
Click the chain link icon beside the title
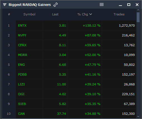[55, 4]
